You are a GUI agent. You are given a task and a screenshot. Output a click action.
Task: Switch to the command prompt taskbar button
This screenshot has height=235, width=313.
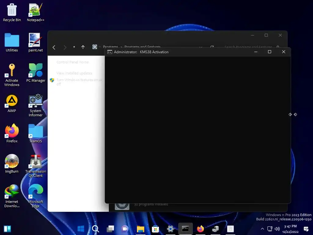[x=185, y=229]
